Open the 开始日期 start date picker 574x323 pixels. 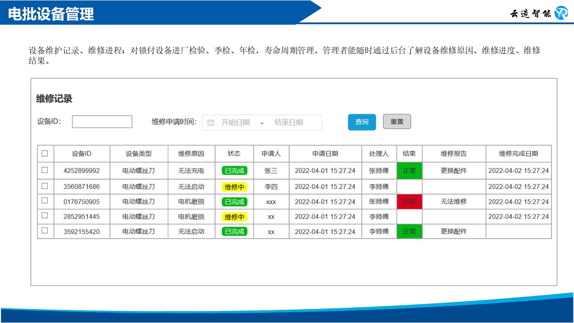pos(235,122)
